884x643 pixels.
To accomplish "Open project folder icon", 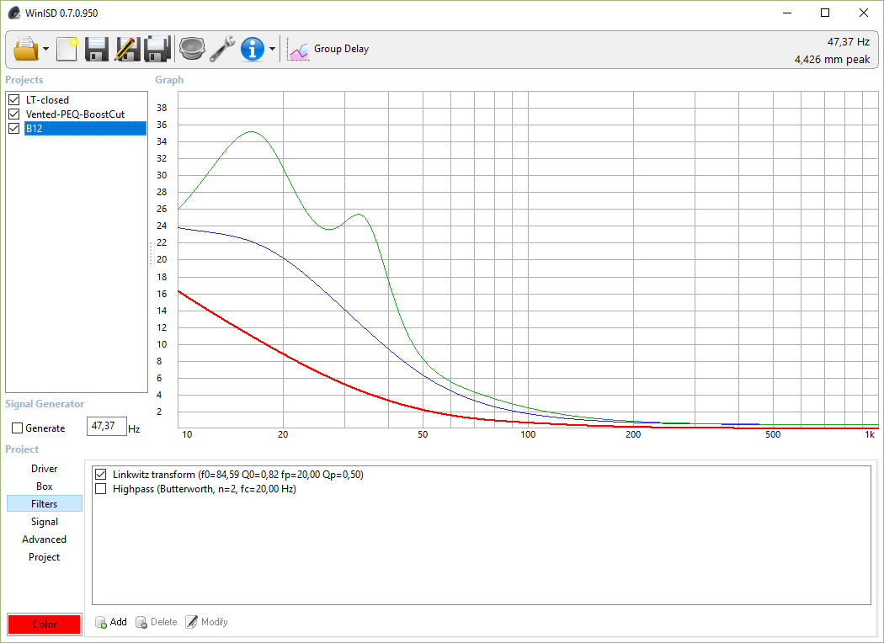I will (x=26, y=49).
